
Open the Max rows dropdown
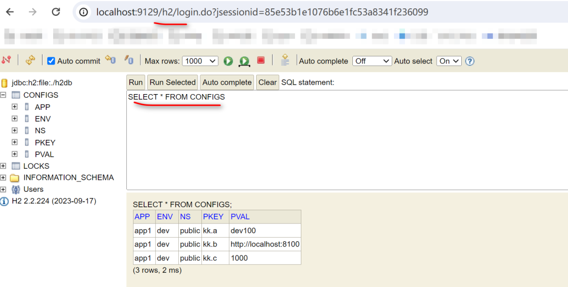pos(200,61)
